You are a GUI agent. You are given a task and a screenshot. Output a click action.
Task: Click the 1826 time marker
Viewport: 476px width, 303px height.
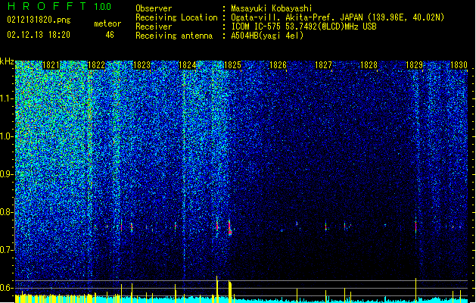coord(278,65)
